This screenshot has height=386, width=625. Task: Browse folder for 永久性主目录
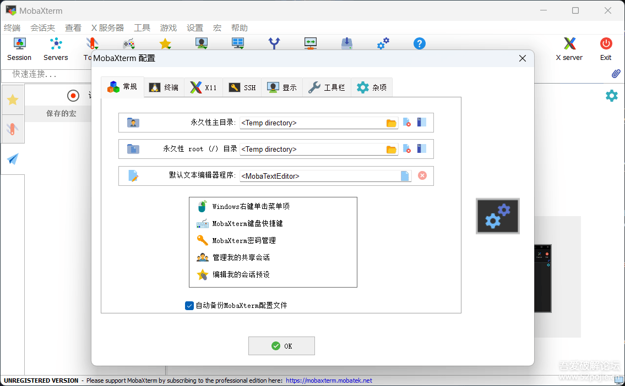pos(392,123)
